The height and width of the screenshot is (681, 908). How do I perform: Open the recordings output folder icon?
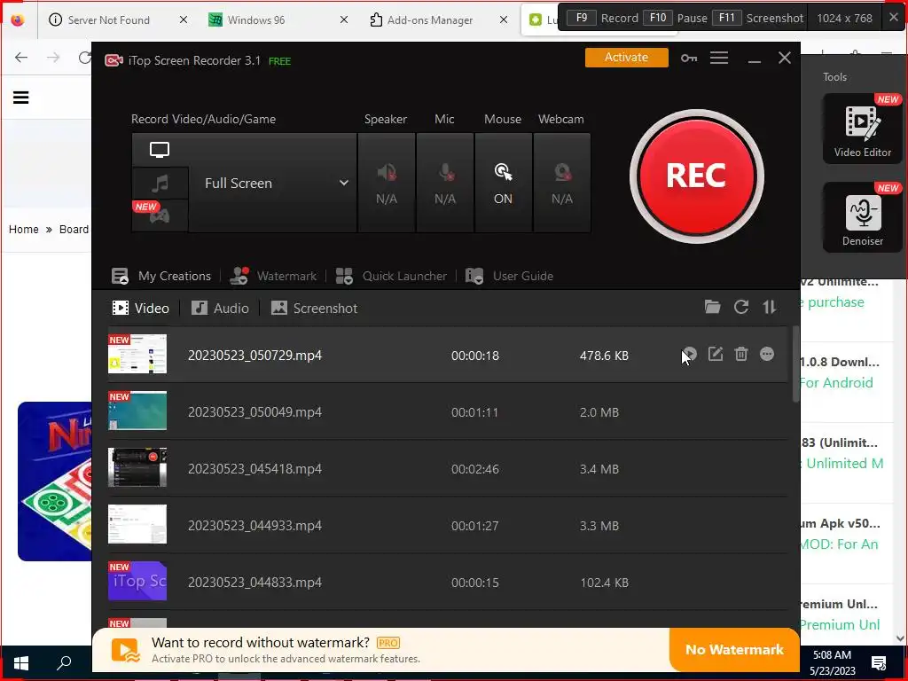(x=712, y=307)
